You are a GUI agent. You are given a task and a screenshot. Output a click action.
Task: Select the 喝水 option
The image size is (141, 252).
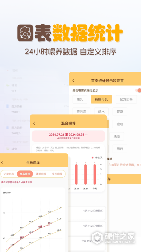101,112
